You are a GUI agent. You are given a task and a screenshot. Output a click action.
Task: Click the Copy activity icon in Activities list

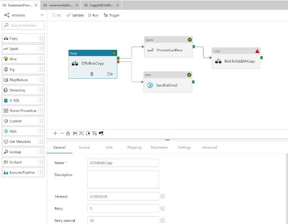tap(6, 38)
